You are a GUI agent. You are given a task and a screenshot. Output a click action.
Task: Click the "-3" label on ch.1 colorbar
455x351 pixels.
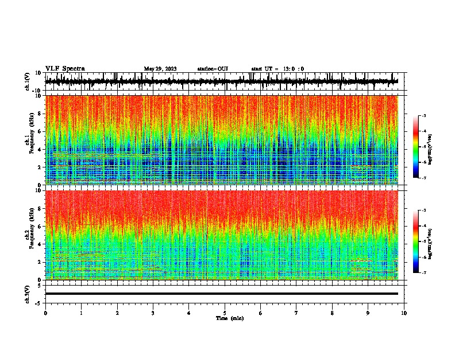coord(423,115)
